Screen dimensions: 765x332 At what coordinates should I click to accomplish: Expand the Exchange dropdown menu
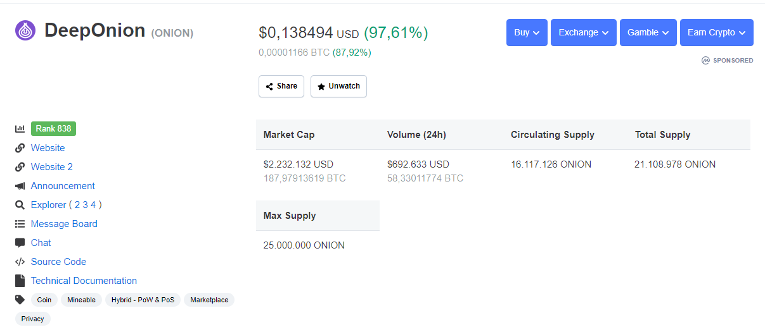[584, 32]
